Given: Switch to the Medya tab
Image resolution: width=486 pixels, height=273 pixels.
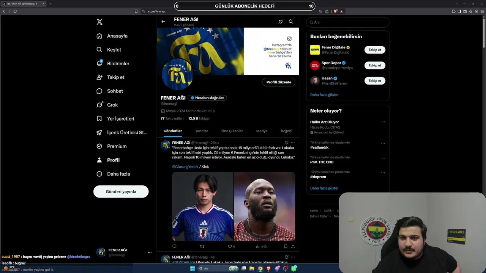Looking at the screenshot, I should click(x=262, y=131).
